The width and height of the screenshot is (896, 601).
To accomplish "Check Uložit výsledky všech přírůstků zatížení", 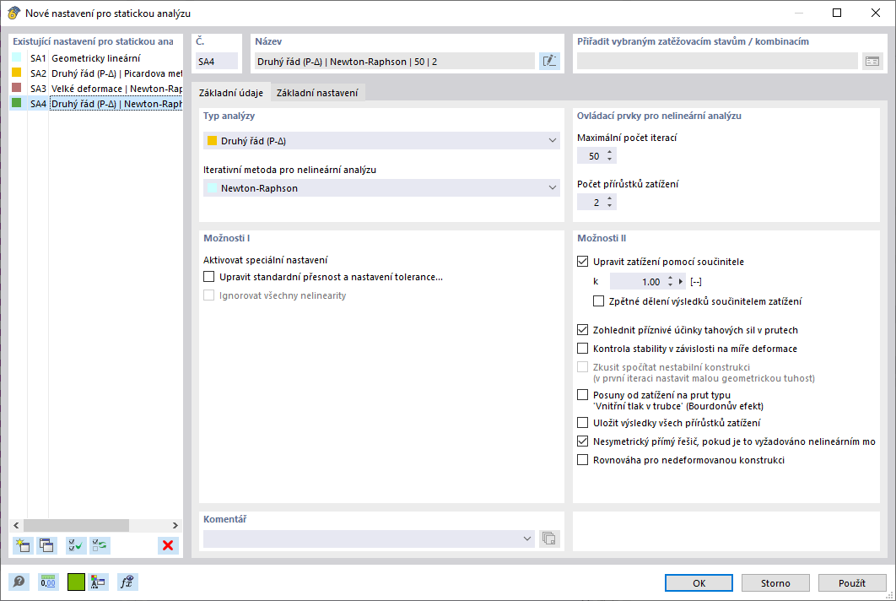I will pos(583,422).
